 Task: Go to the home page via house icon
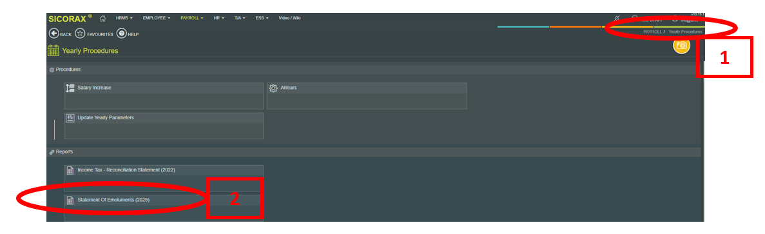103,19
